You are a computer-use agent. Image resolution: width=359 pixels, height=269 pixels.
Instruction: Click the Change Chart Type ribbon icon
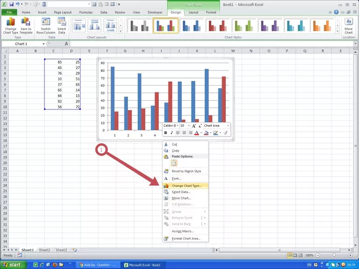10,25
